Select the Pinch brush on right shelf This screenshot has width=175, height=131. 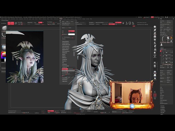pos(155,40)
